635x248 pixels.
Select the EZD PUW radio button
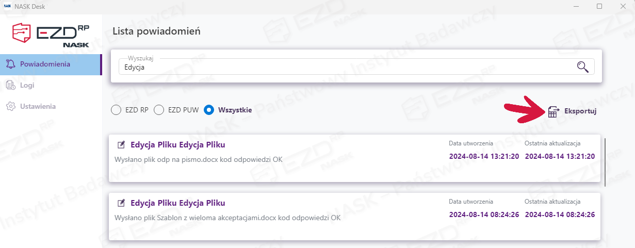[159, 110]
